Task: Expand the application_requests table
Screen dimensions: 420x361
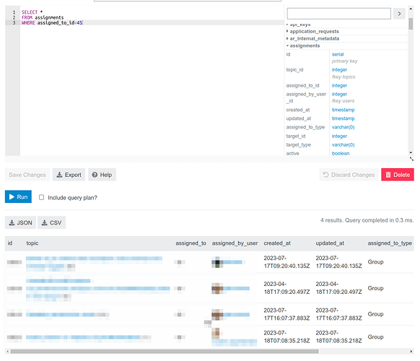Action: tap(314, 31)
